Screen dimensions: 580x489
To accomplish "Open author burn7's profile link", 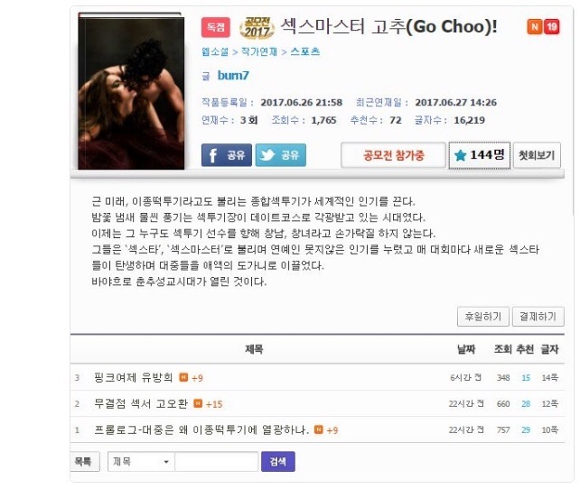I will click(233, 76).
